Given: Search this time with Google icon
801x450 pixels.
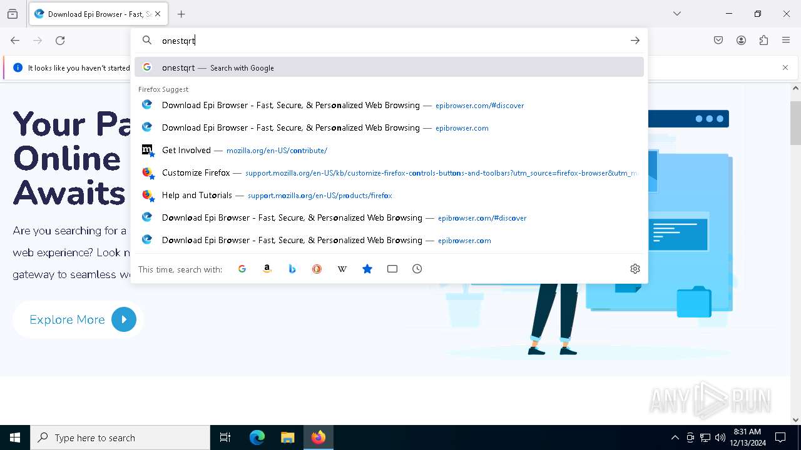Looking at the screenshot, I should click(242, 269).
